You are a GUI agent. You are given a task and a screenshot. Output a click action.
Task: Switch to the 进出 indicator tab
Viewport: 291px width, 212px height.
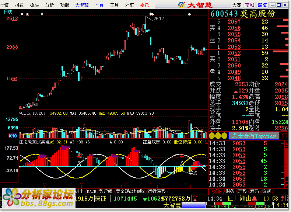click(80, 191)
